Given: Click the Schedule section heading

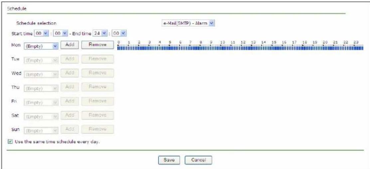Looking at the screenshot, I should [17, 9].
